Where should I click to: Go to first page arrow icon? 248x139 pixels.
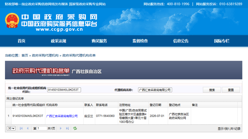coord(21,128)
